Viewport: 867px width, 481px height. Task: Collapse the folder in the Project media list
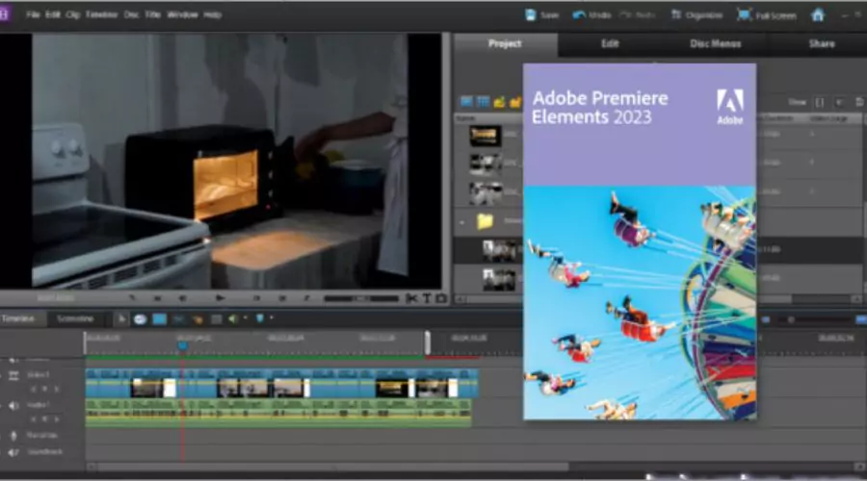click(461, 222)
